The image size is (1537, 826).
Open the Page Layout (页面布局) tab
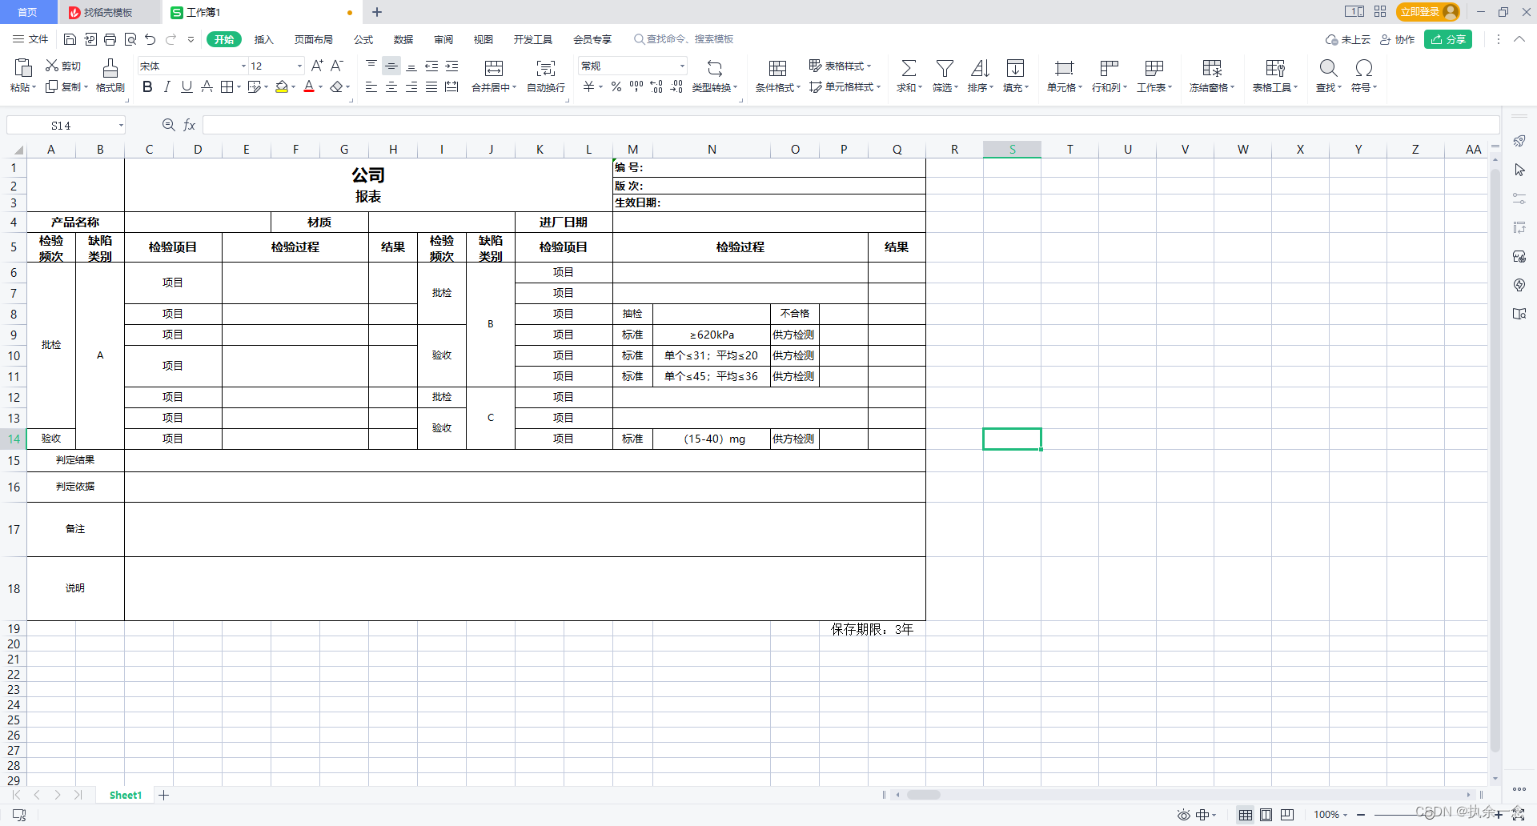[x=313, y=39]
